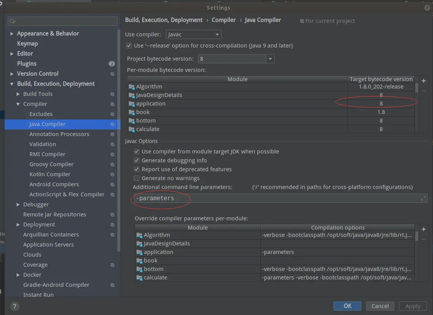Click the project-level icon next to RMI Compiler

(112, 155)
